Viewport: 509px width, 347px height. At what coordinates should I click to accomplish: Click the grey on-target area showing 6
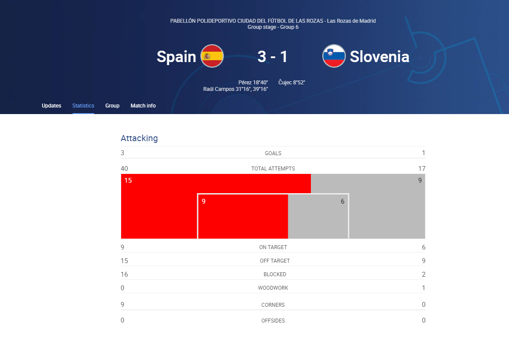pyautogui.click(x=318, y=216)
